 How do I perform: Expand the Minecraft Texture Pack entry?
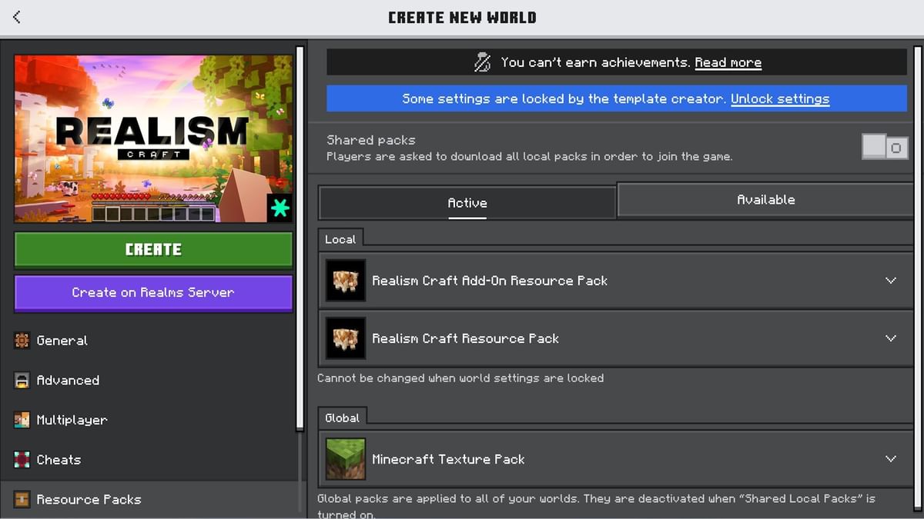click(891, 459)
